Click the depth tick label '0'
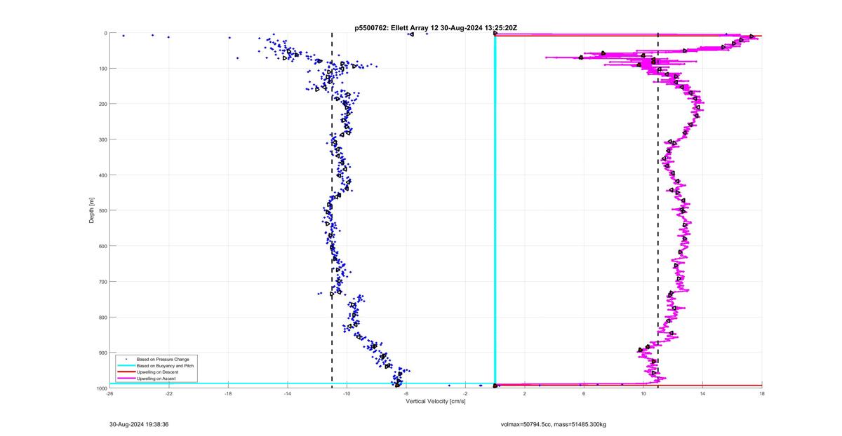Screen dimensions: 842x436 click(x=105, y=33)
